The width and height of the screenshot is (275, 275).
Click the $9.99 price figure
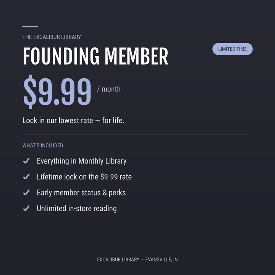57,92
